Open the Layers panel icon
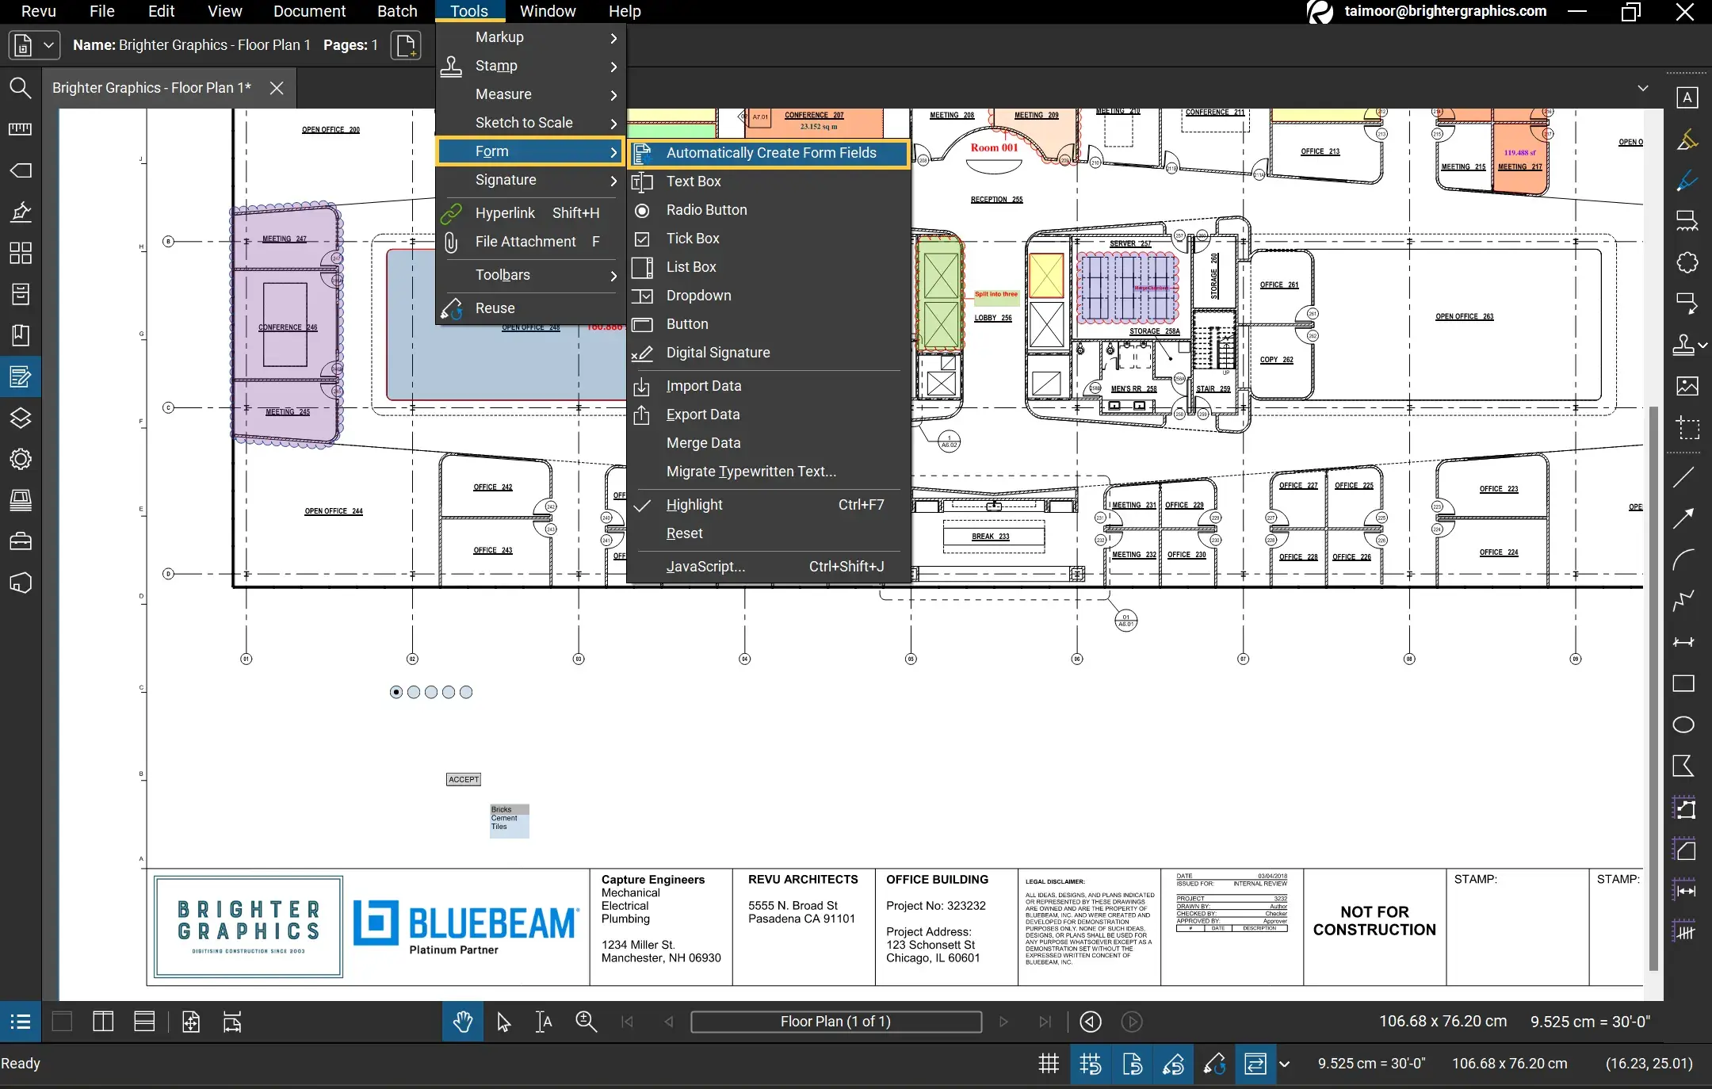This screenshot has width=1712, height=1089. pos(21,418)
